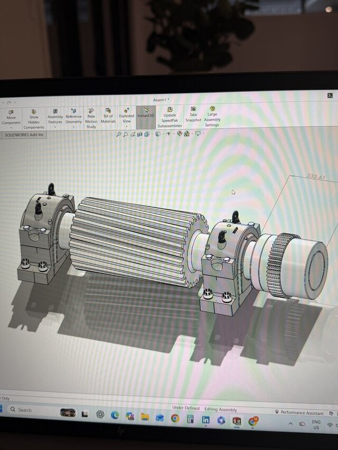Create a New Motion Study

tap(91, 118)
